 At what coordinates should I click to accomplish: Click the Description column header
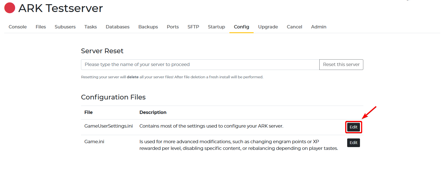153,112
